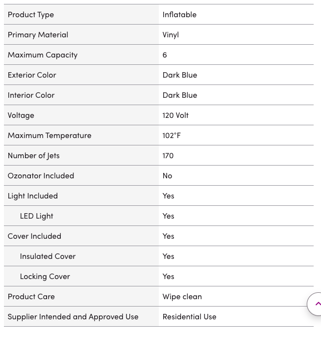Click the Vinyl material value
This screenshot has width=321, height=337.
point(171,35)
